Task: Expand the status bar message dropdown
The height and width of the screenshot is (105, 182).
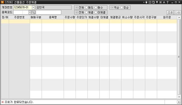Action: point(179,102)
